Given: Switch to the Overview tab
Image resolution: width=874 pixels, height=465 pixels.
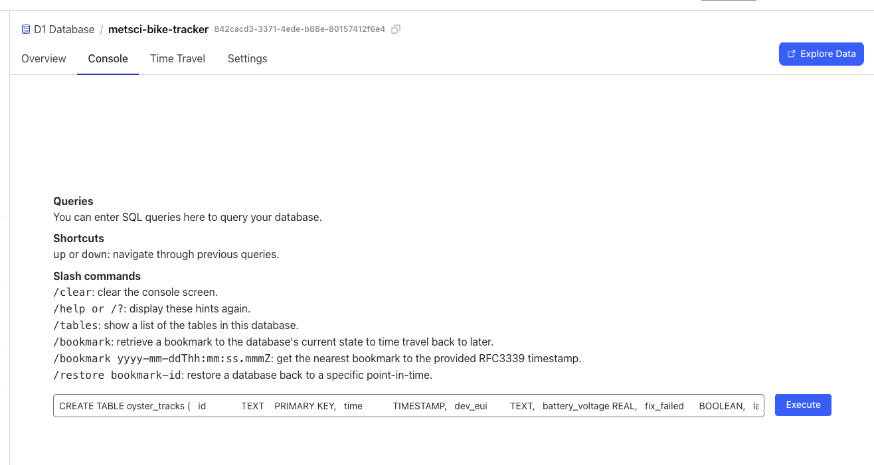Looking at the screenshot, I should click(x=43, y=58).
